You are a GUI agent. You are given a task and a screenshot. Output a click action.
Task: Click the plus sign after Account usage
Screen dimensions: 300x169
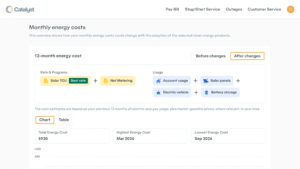point(195,81)
